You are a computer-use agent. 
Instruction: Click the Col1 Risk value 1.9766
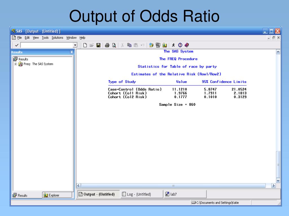[x=181, y=93]
